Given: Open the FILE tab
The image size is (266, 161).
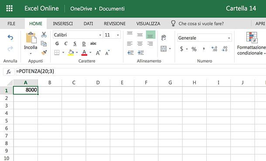Looking at the screenshot, I should point(11,23).
